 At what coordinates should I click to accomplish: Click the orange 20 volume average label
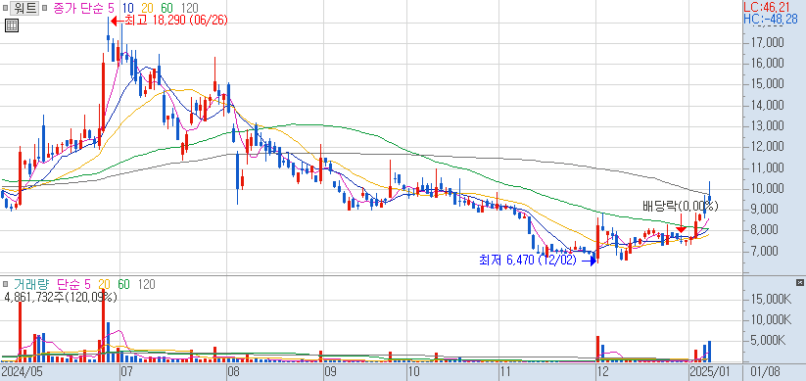pos(105,284)
